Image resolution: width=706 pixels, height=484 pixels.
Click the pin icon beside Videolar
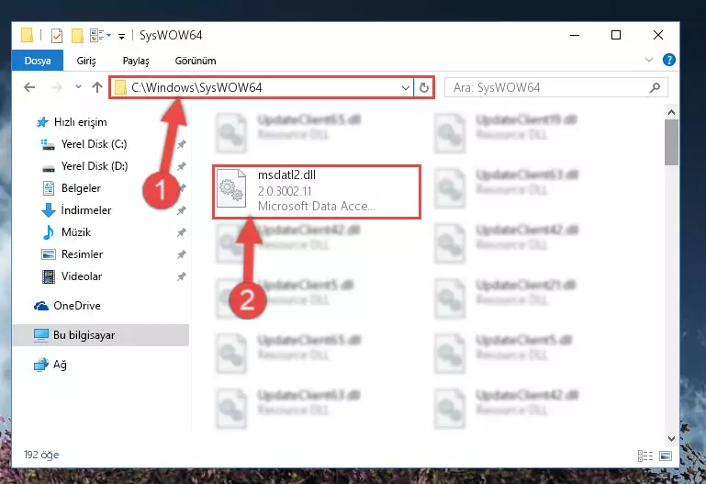click(x=181, y=276)
